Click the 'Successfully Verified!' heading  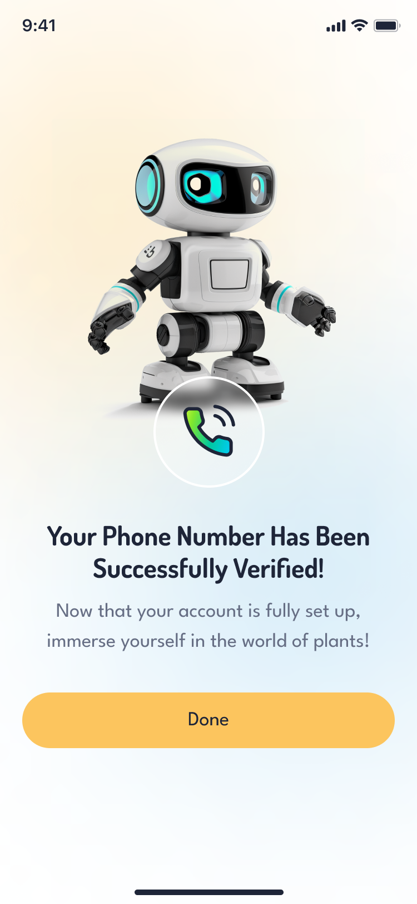tap(209, 569)
